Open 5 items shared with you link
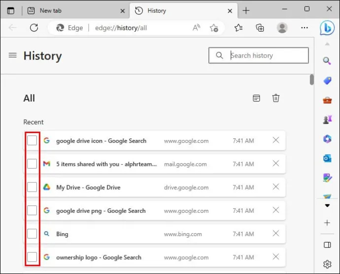Image resolution: width=340 pixels, height=274 pixels. point(106,164)
